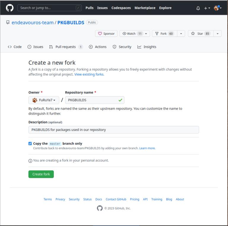Open footer Security link
The image size is (228, 226).
tap(74, 199)
